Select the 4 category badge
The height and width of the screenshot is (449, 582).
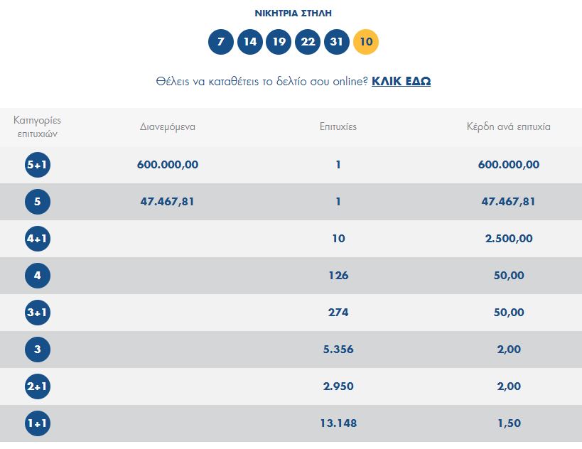pyautogui.click(x=38, y=276)
